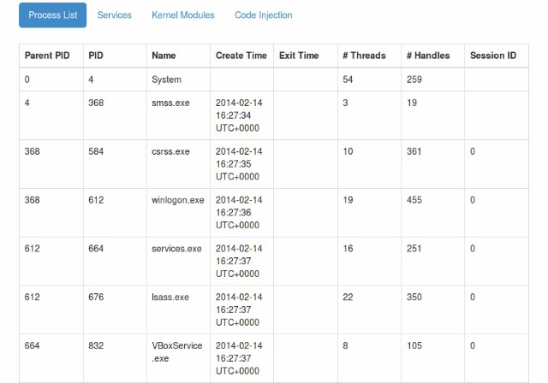
Task: Click the Exit Time column header
Action: (299, 56)
